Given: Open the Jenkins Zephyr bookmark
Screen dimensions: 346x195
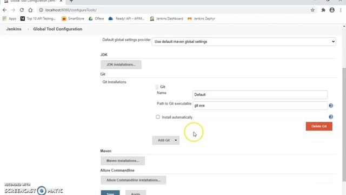Looking at the screenshot, I should (201, 18).
